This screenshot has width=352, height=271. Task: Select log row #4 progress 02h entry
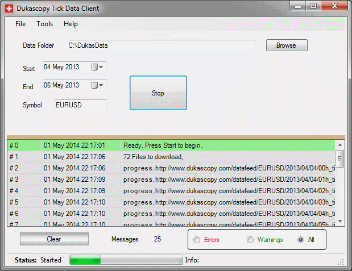click(x=171, y=191)
